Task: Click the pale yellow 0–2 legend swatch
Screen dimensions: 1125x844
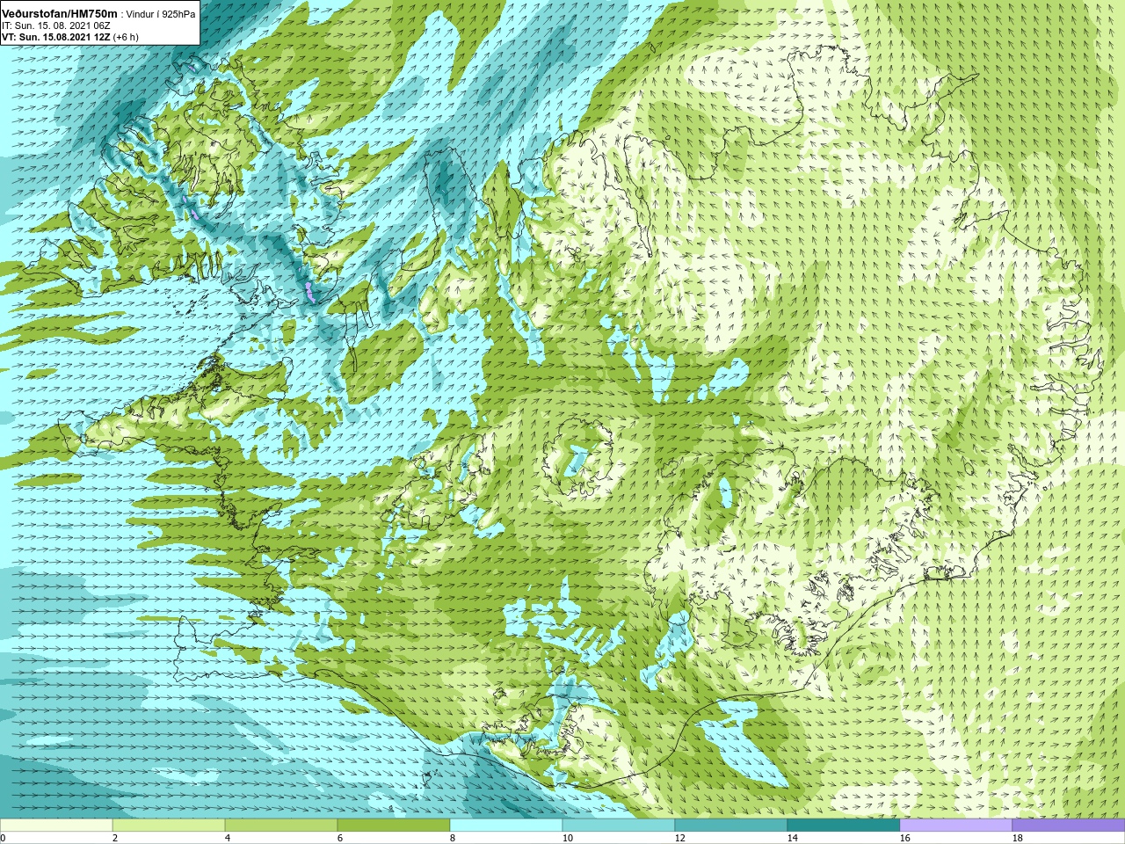Action: (56, 826)
